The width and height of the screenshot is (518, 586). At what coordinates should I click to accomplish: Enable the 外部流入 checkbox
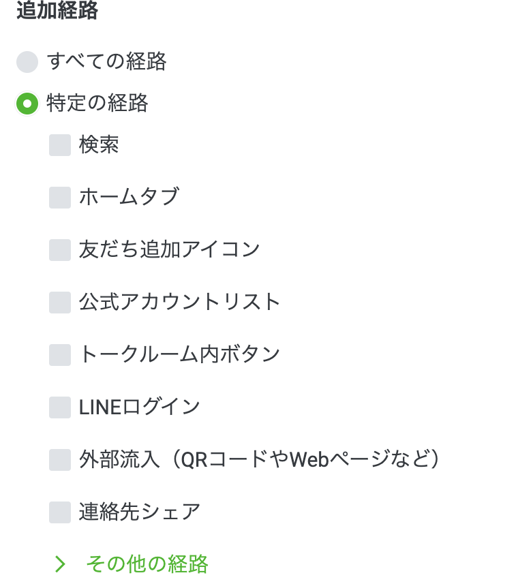tap(60, 460)
